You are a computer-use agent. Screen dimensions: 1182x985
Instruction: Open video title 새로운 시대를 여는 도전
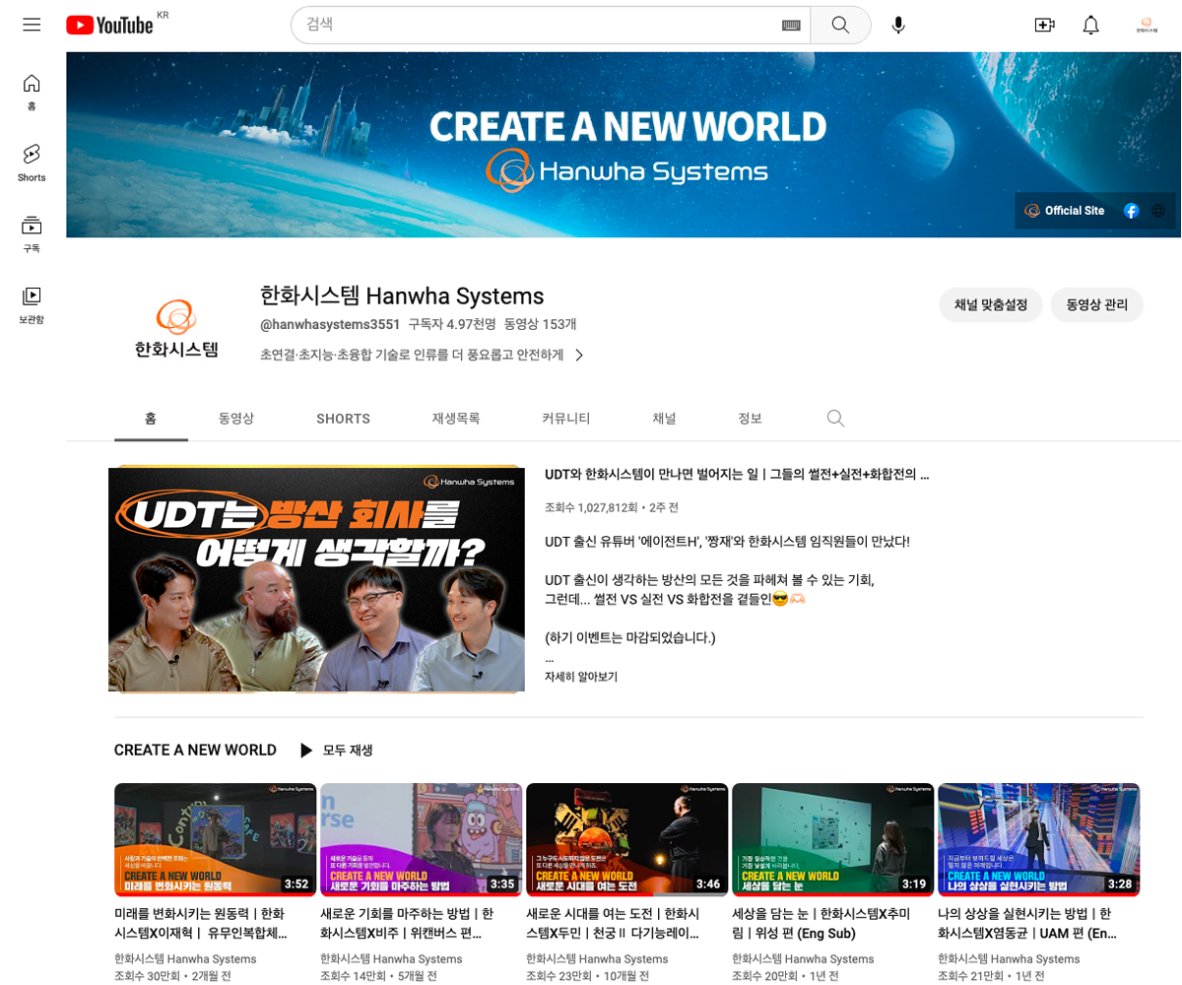(x=613, y=923)
